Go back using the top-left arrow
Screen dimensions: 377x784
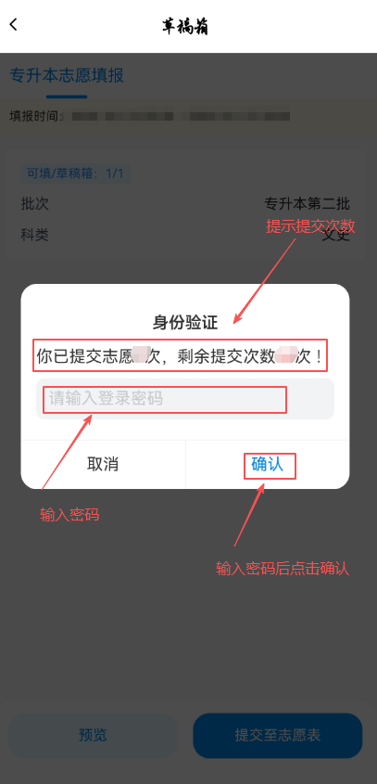pyautogui.click(x=14, y=24)
